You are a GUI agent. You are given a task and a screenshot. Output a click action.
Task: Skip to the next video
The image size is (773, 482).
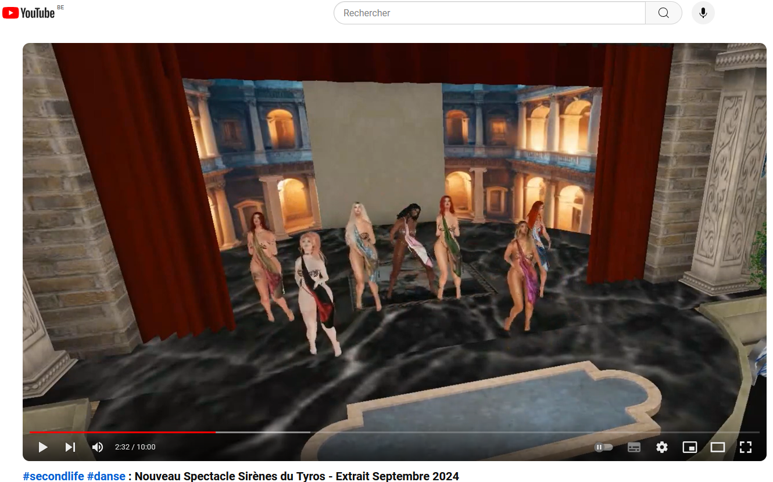tap(70, 447)
